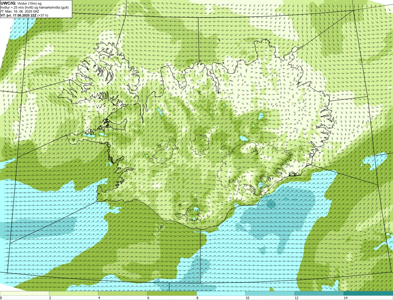Click the pale yellow 0–2 m/s legend segment
The image size is (393, 300).
(x=25, y=293)
